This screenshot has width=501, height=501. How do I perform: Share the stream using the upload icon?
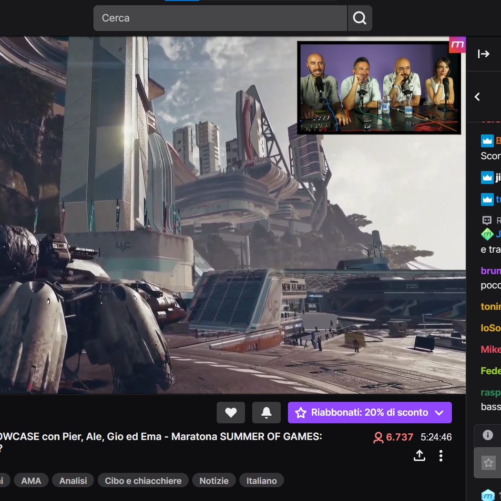(x=419, y=456)
